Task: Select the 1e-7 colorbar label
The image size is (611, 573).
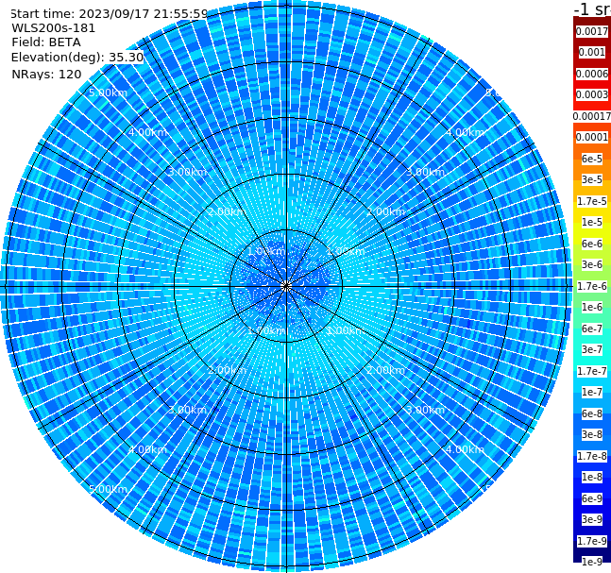Action: [592, 392]
